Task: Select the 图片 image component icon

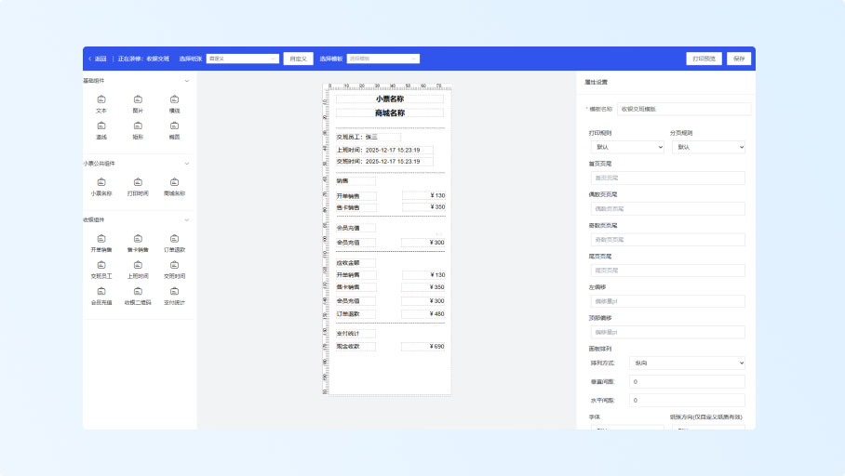Action: click(138, 99)
